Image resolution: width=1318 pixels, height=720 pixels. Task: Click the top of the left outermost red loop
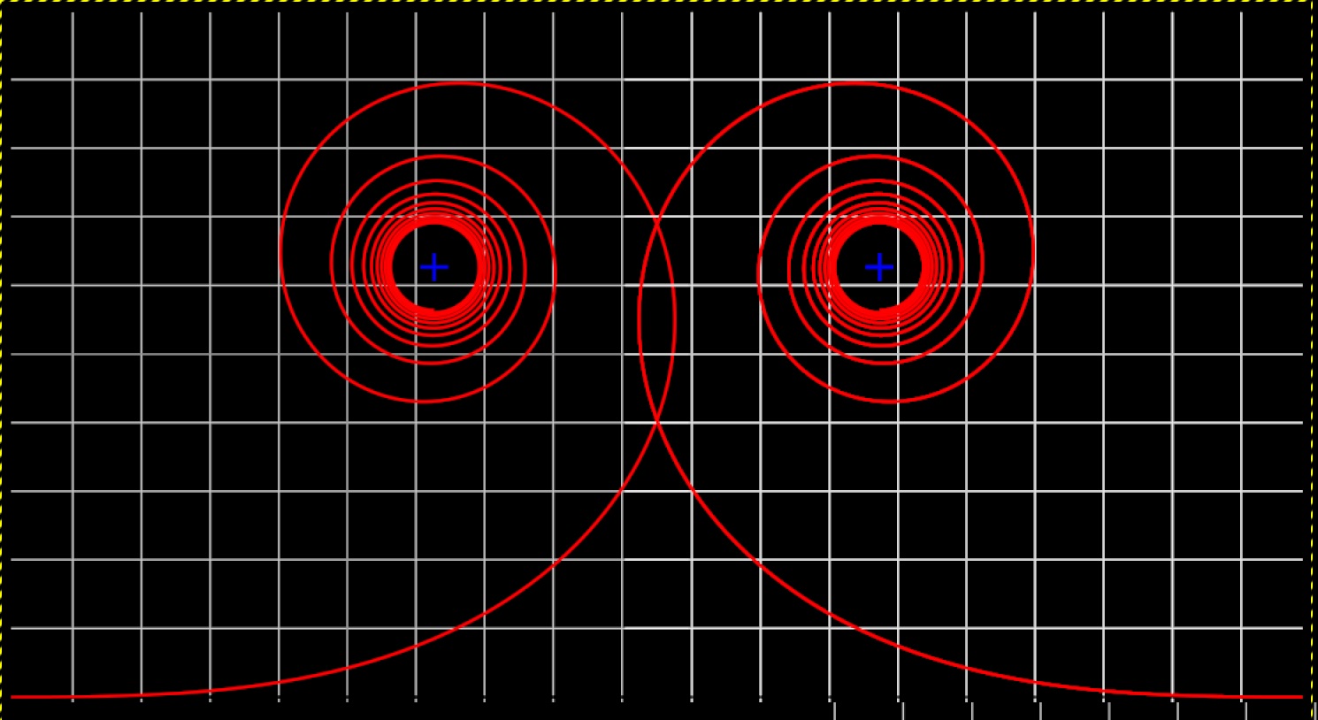[460, 84]
